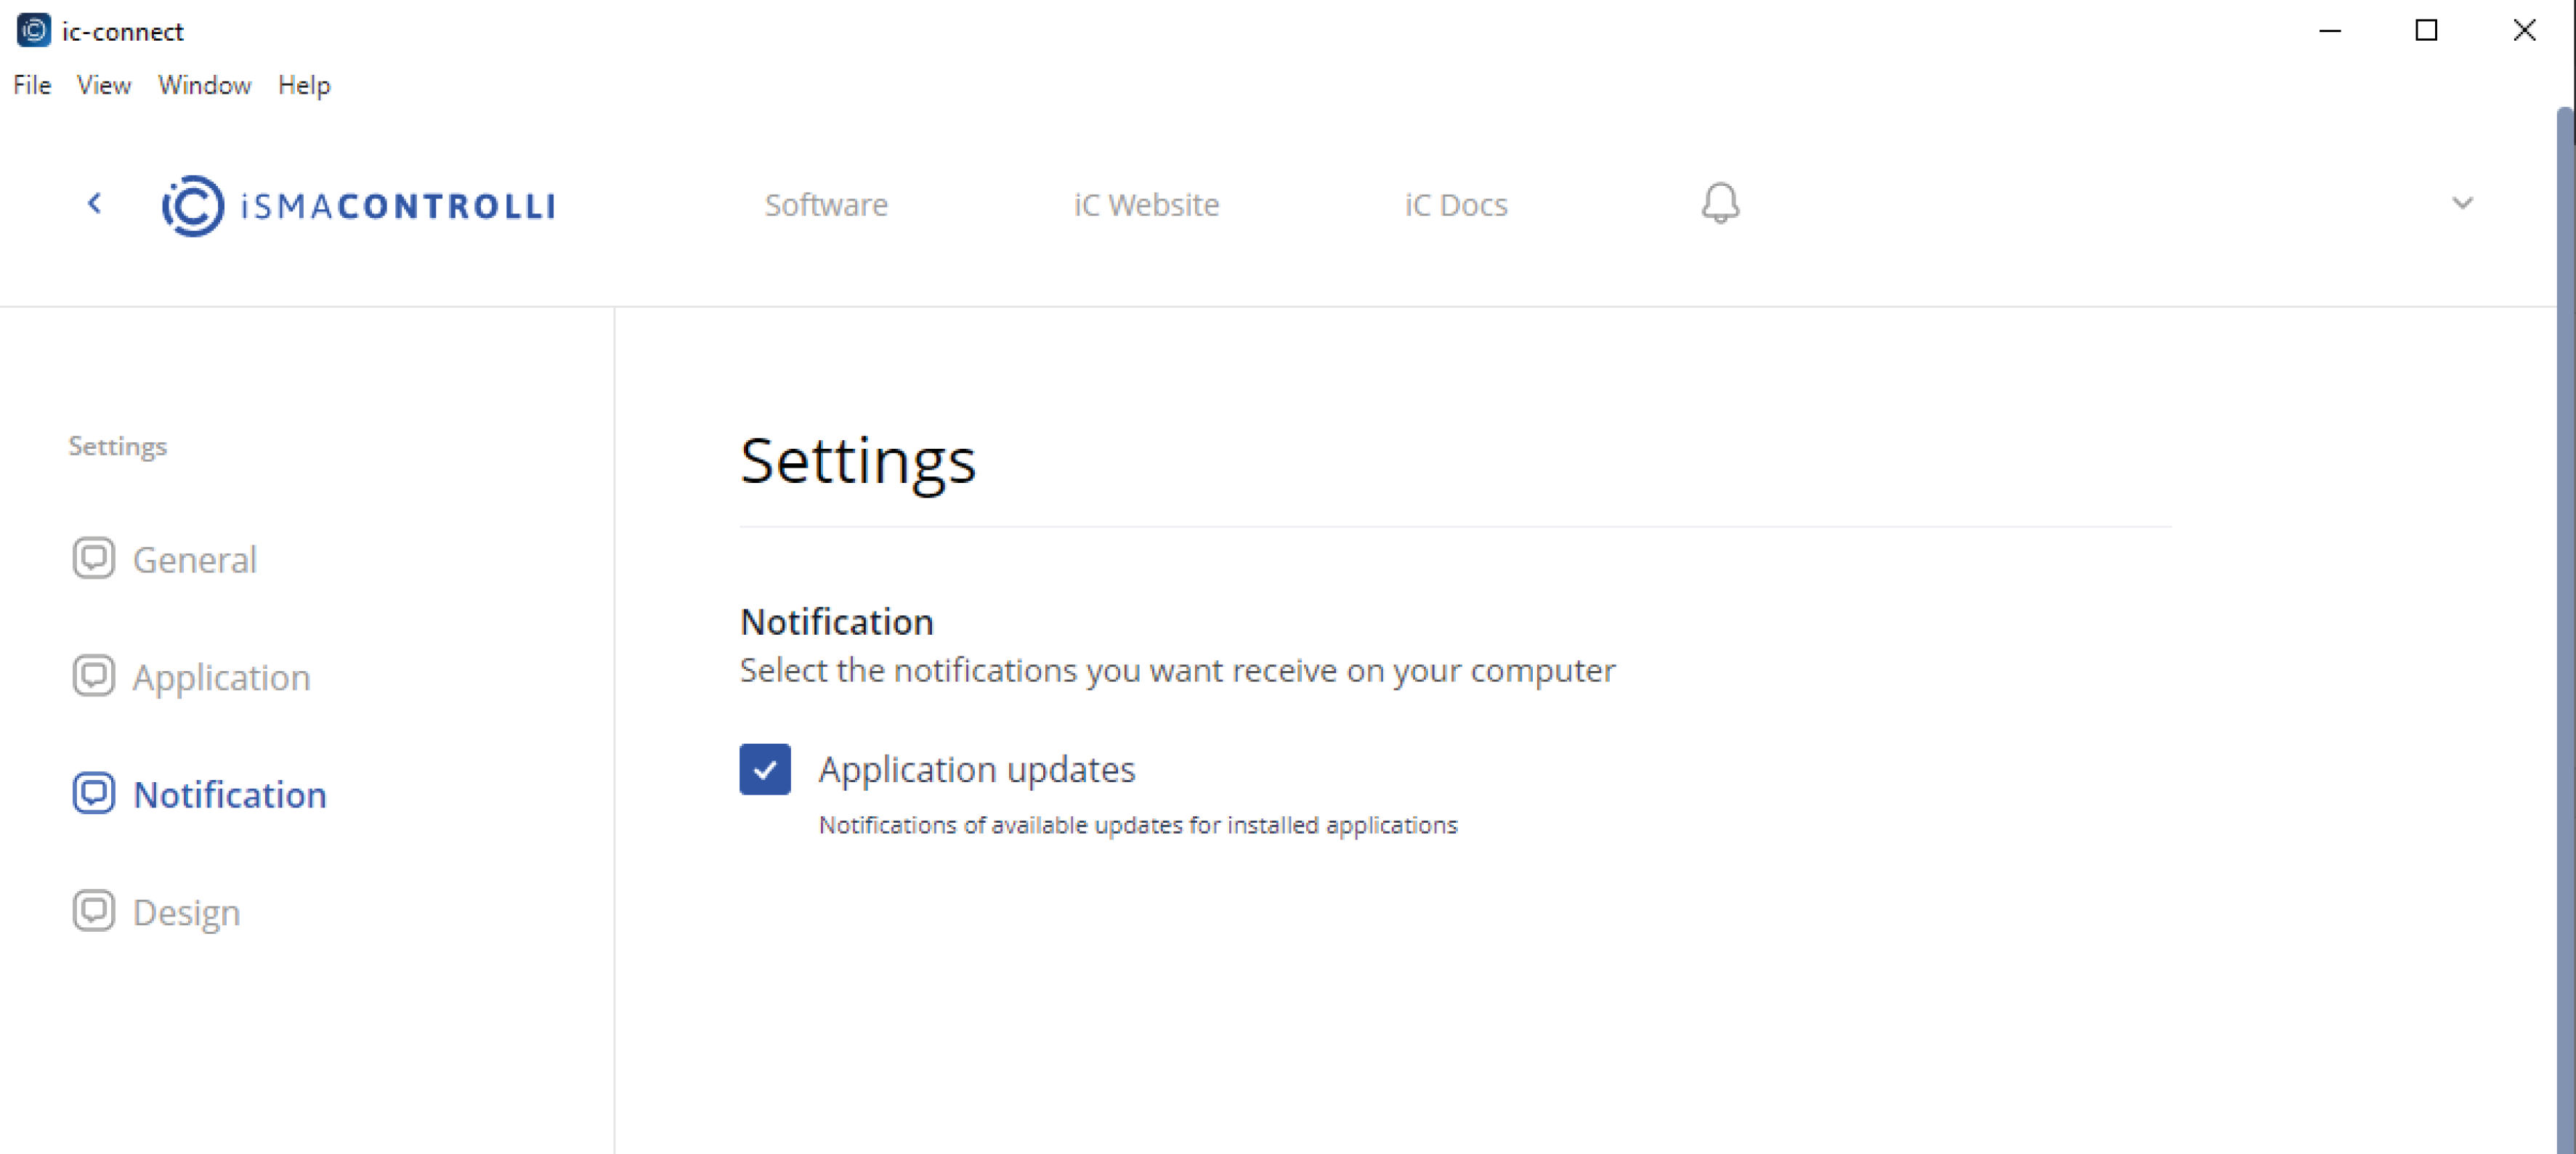Click the Design settings icon
The height and width of the screenshot is (1154, 2576).
pyautogui.click(x=93, y=911)
